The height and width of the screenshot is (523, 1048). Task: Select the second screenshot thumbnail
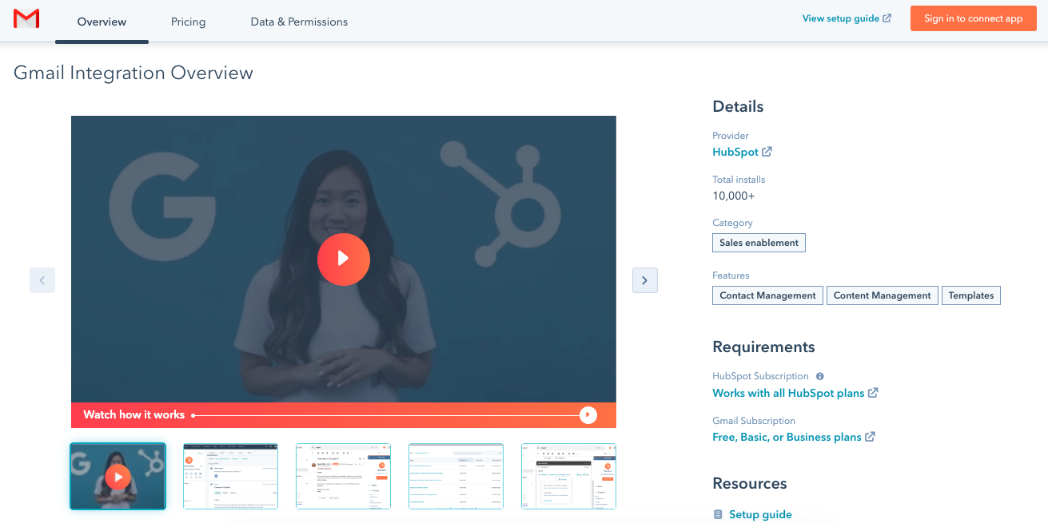coord(230,477)
